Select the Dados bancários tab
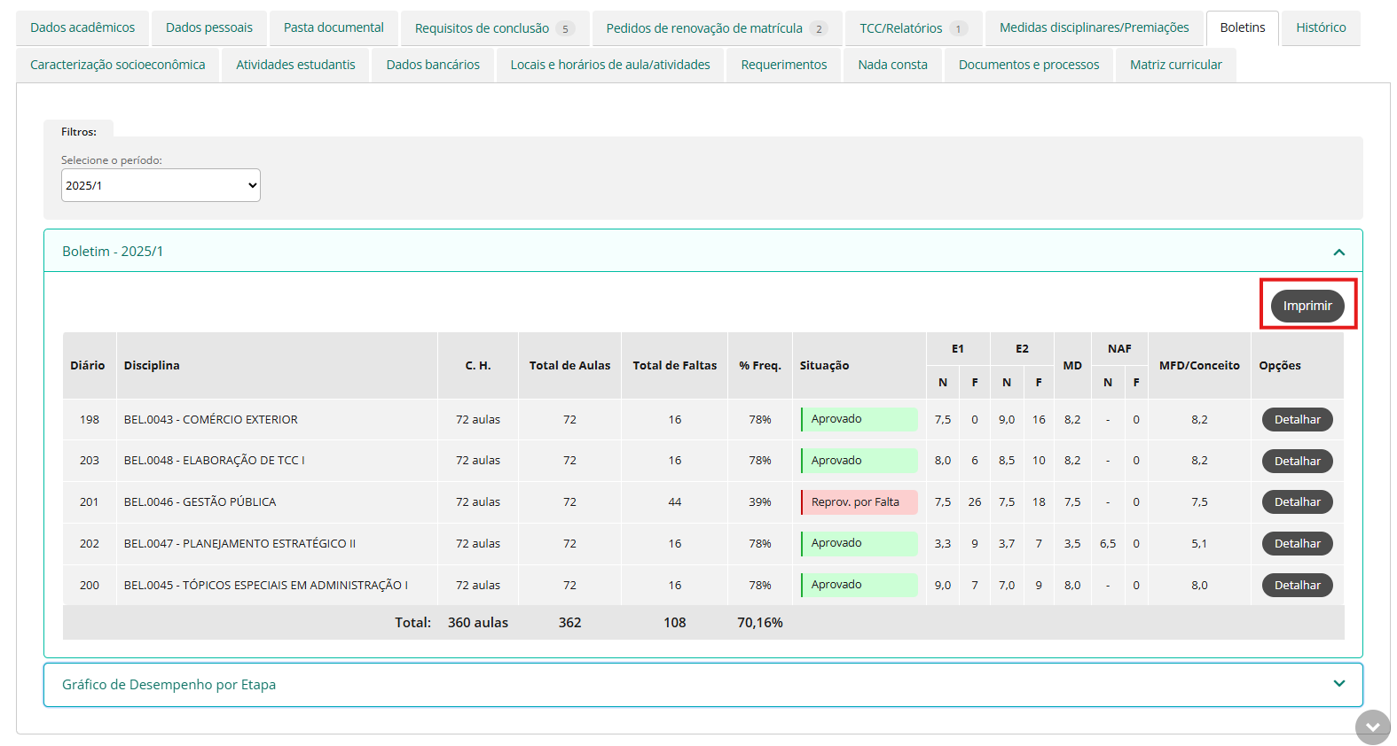The height and width of the screenshot is (746, 1397). click(433, 65)
